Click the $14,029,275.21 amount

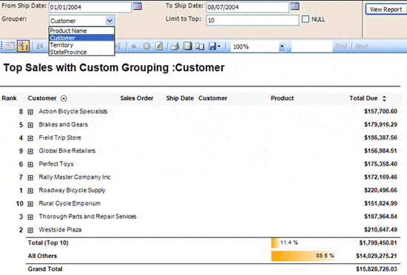[377, 256]
